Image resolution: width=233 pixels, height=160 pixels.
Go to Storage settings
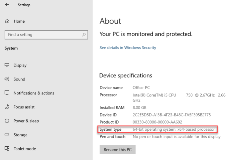click(x=20, y=135)
